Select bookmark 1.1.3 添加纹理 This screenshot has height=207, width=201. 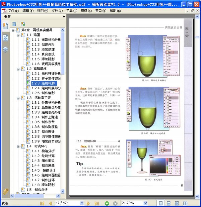pyautogui.click(x=43, y=49)
